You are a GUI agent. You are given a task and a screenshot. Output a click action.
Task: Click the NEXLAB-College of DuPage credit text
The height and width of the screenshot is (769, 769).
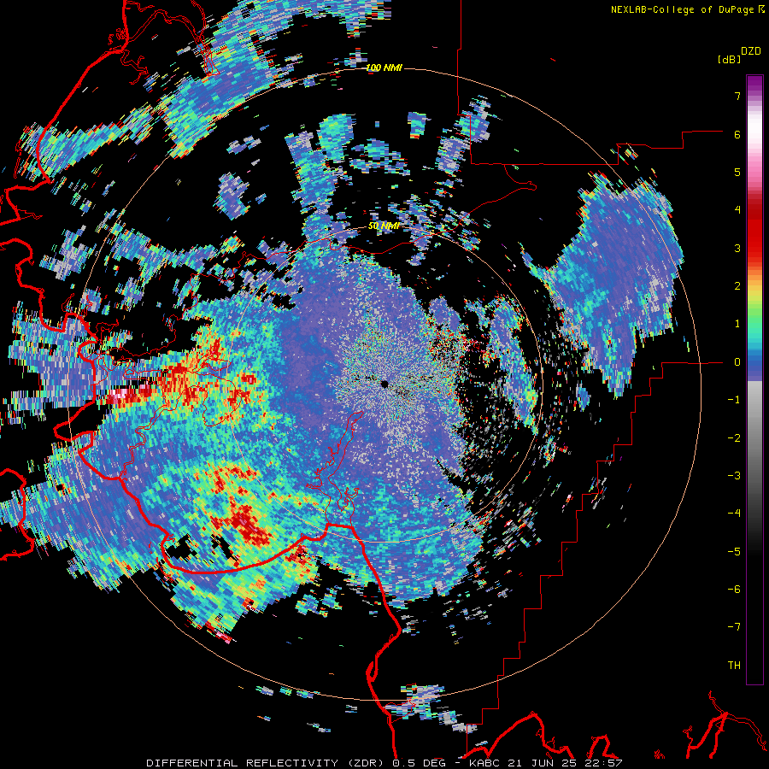pyautogui.click(x=683, y=9)
